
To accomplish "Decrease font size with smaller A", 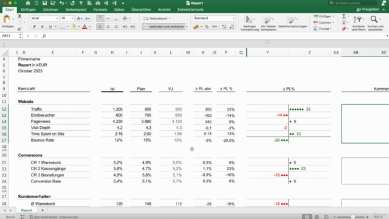I will point(88,18).
